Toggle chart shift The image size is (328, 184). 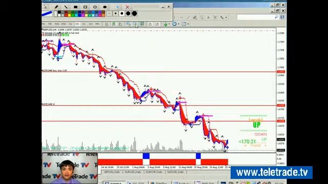(157, 24)
